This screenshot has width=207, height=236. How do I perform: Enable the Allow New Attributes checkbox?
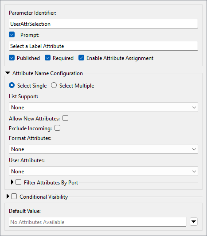tap(65, 118)
